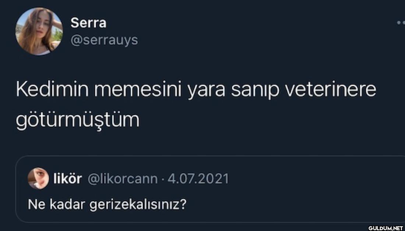The height and width of the screenshot is (231, 405).
Task: Click the GULDUM.NET watermark
Action: [x=386, y=228]
